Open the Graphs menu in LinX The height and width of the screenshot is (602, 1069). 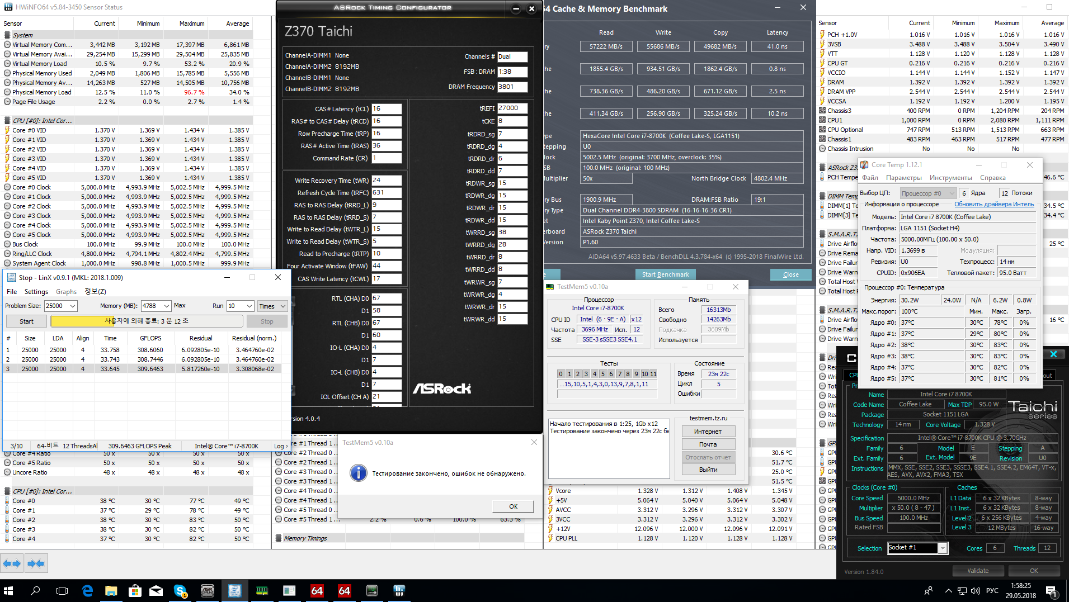(67, 292)
